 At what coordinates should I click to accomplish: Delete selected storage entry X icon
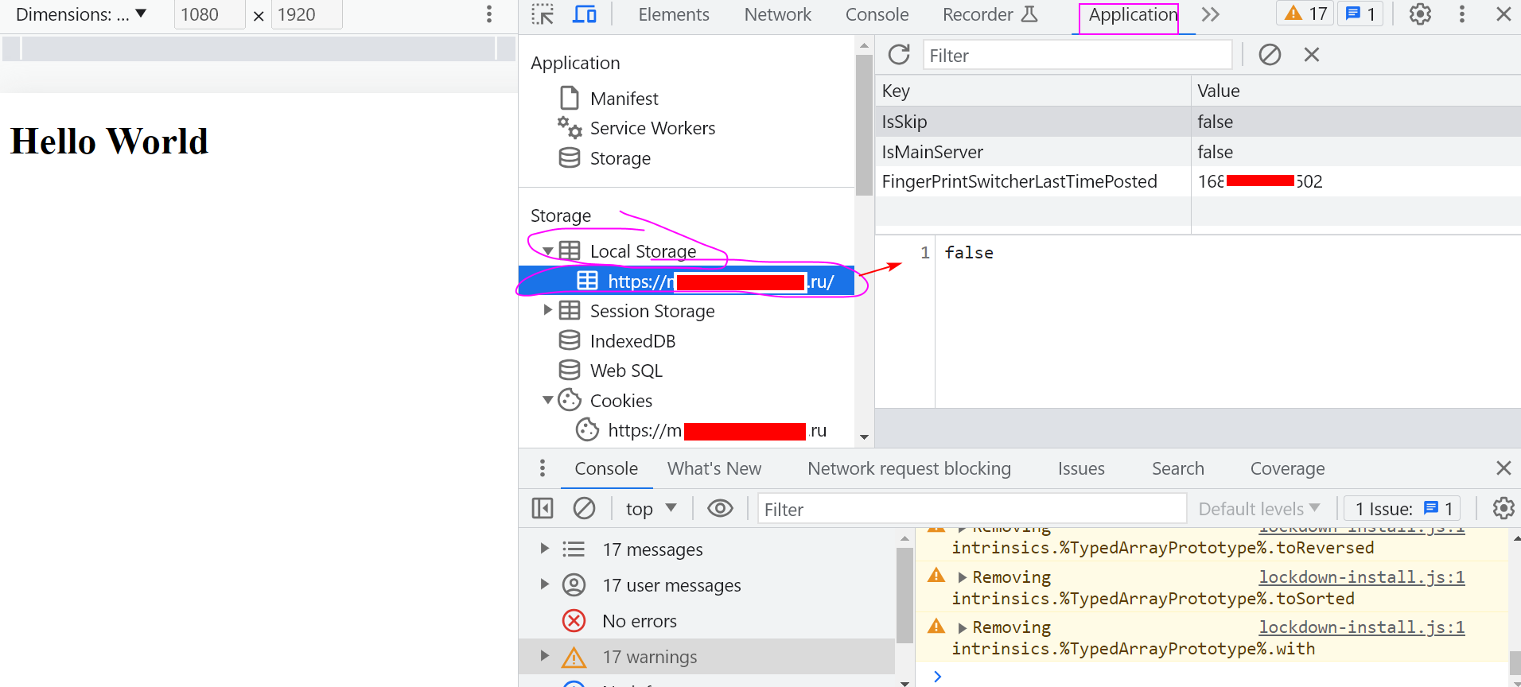coord(1312,55)
